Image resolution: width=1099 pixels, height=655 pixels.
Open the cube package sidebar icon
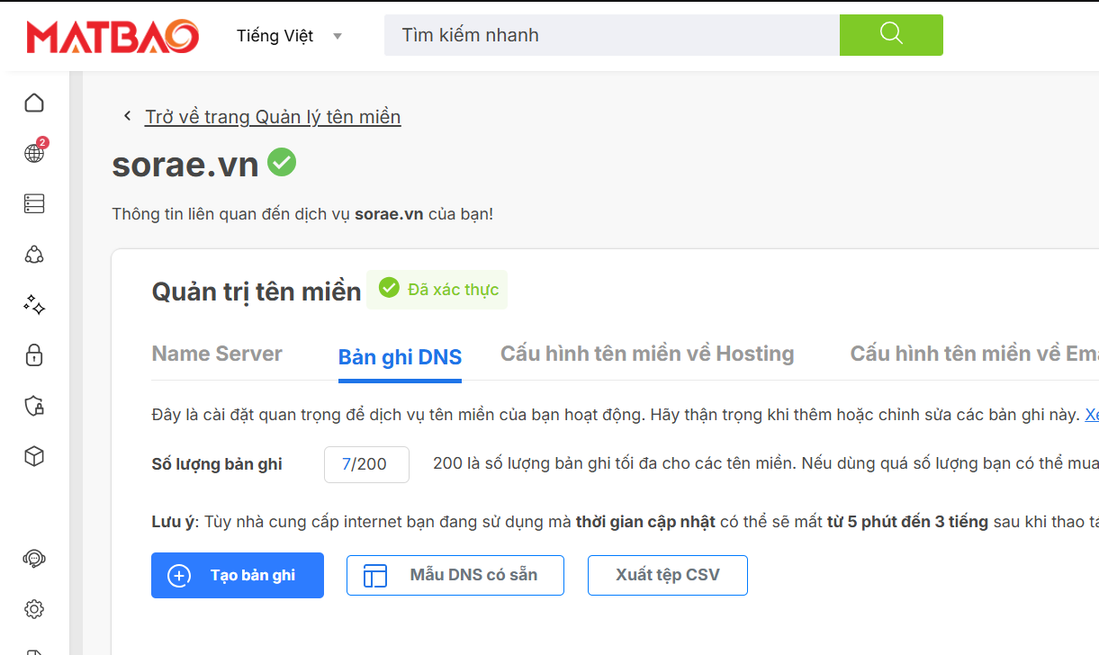(34, 456)
